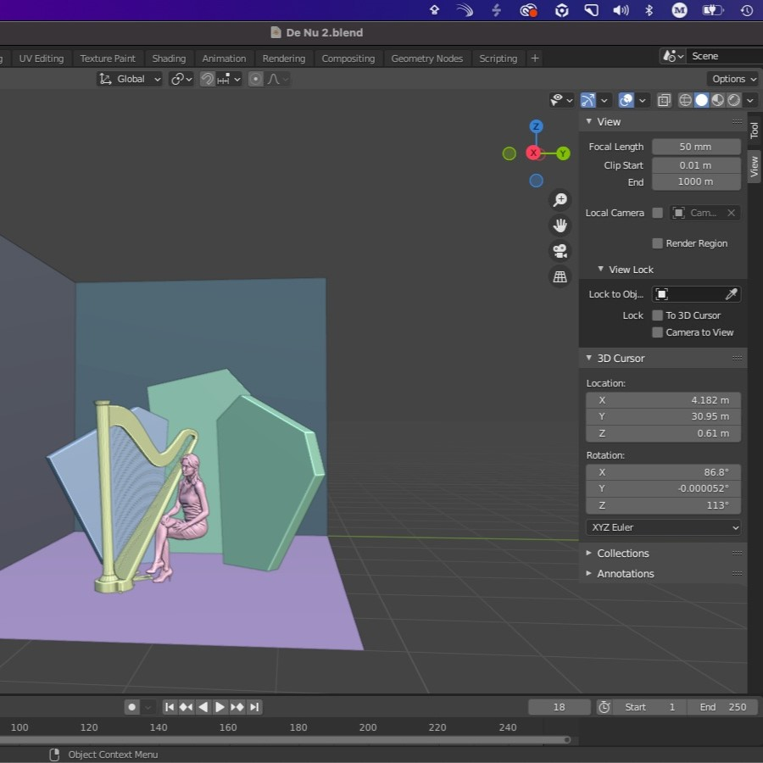Viewport: 763px width, 763px height.
Task: Check the Render Region option
Action: (x=658, y=243)
